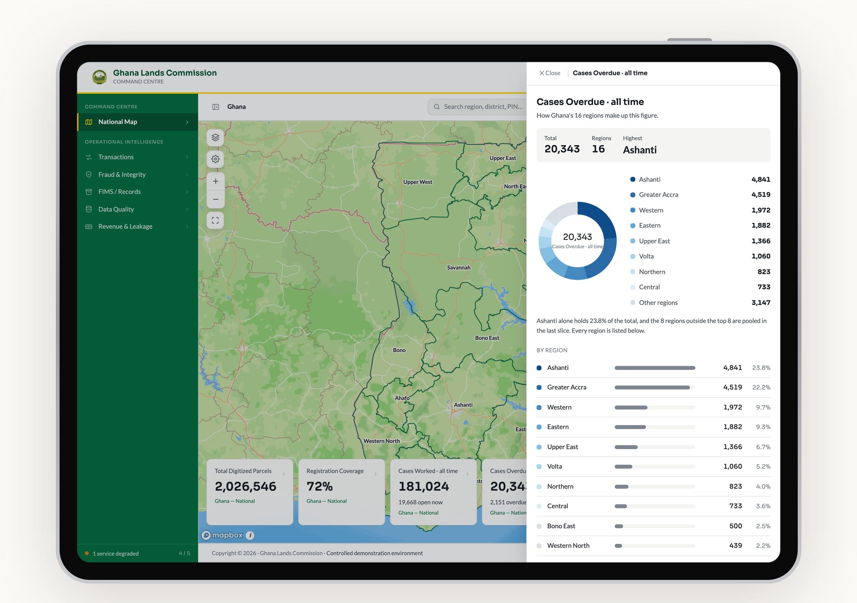Click the Data Quality database icon
Screen dimensions: 857x603
89,209
